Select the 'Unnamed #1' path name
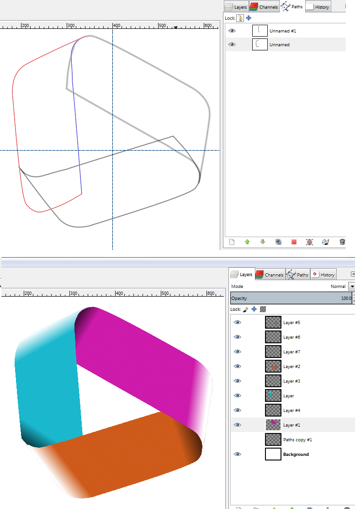This screenshot has height=509, width=355. [x=283, y=31]
